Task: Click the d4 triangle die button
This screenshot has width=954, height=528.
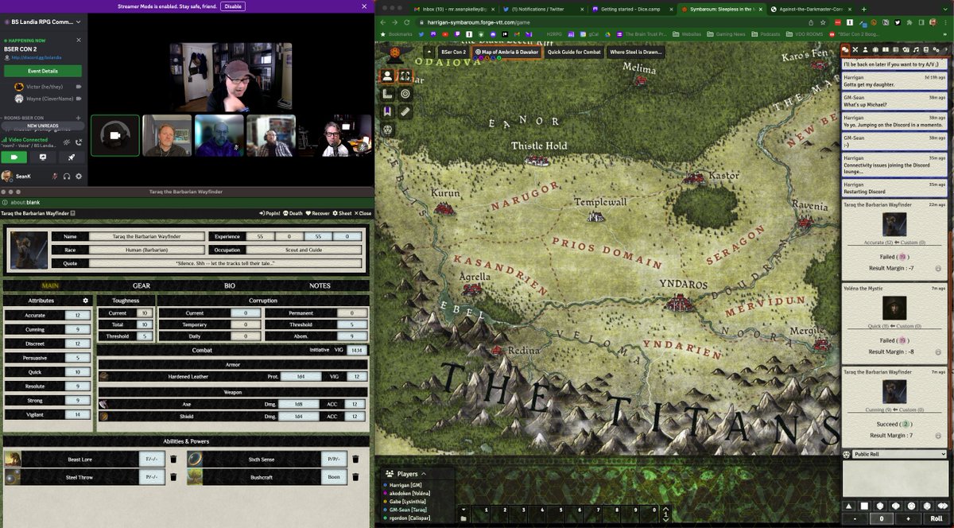Action: click(848, 506)
